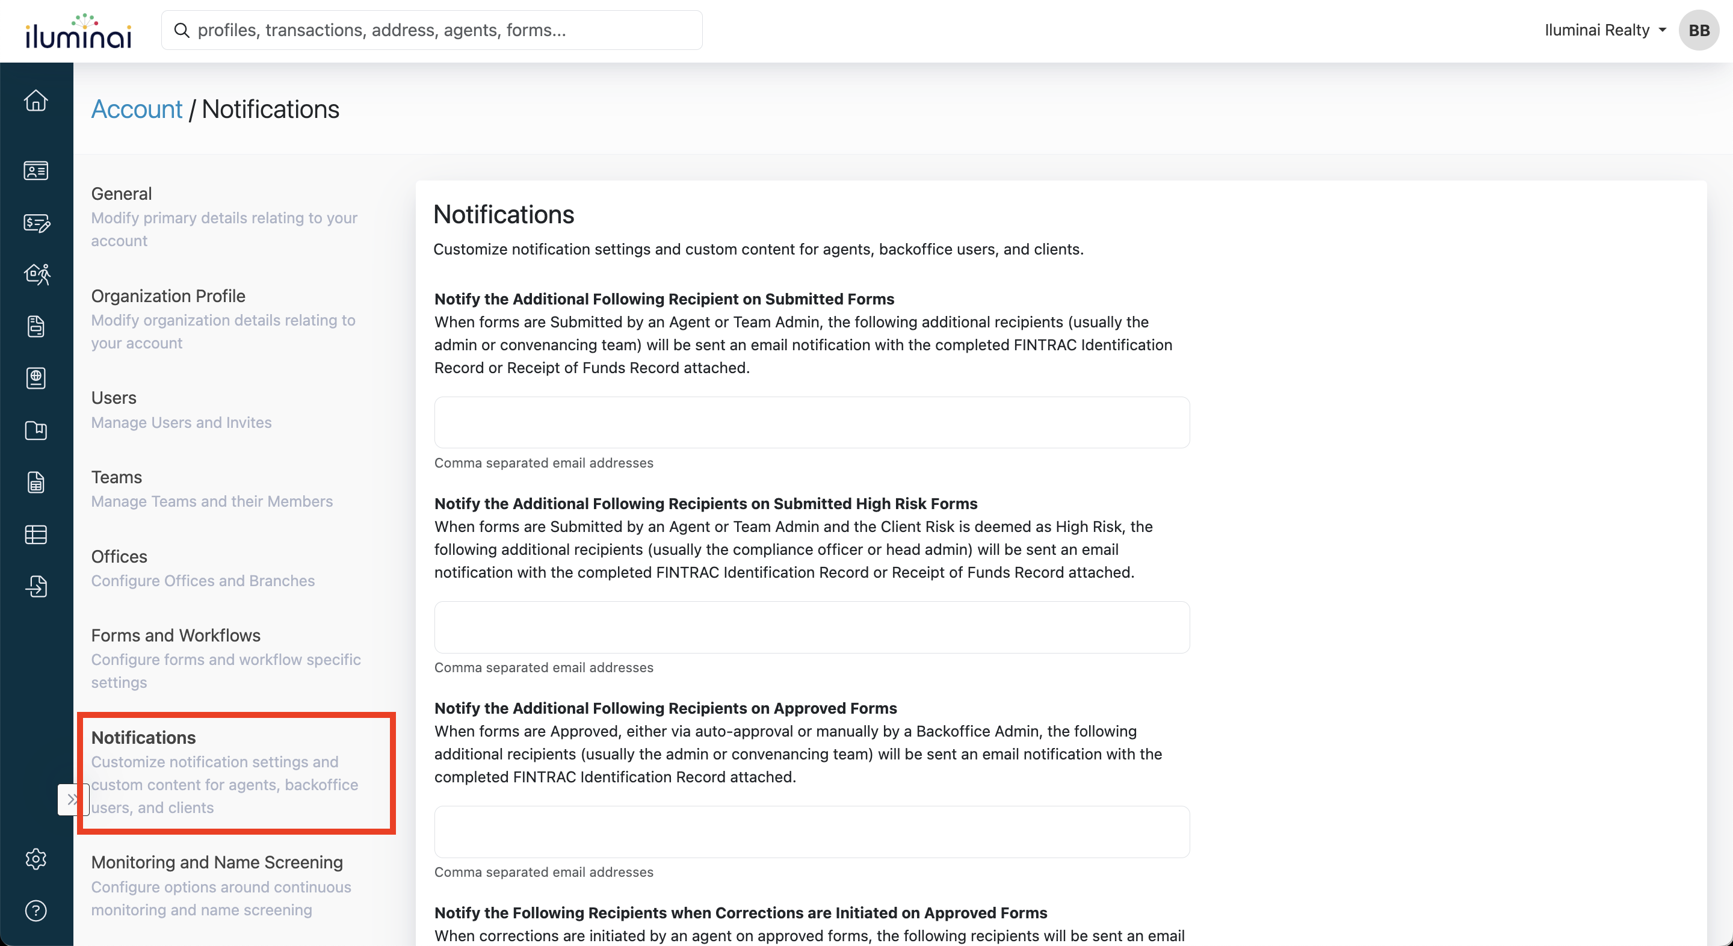Click the iluminai logo
The image size is (1733, 946).
78,32
